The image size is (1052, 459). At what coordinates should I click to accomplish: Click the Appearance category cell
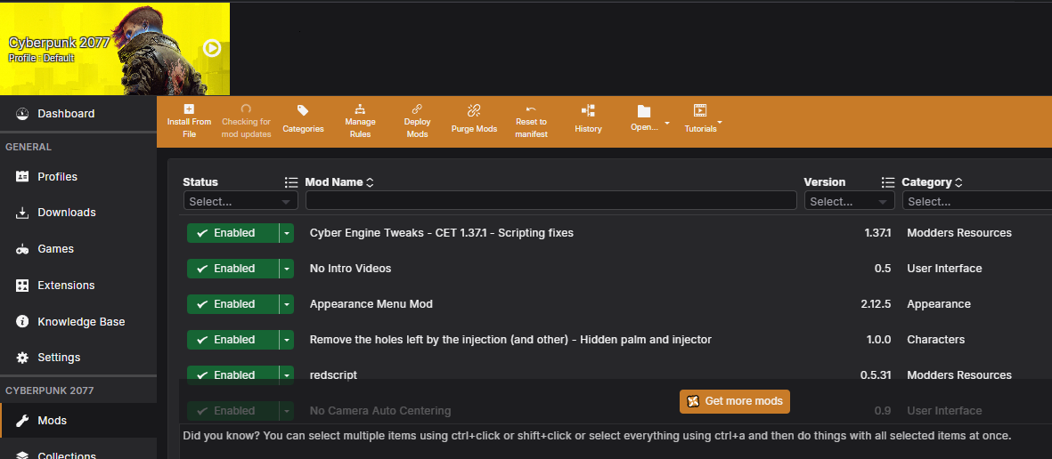(939, 304)
